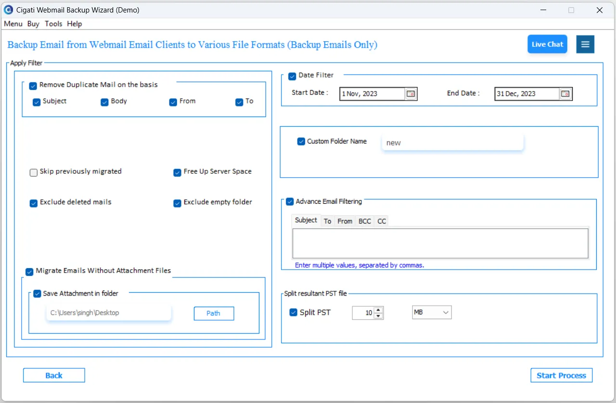
Task: Switch to the To filter tab
Action: pos(327,221)
